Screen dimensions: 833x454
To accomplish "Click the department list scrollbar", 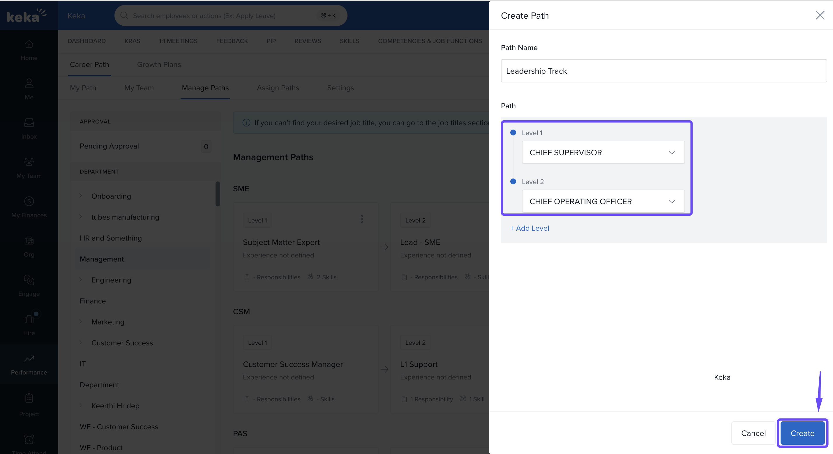I will (218, 194).
